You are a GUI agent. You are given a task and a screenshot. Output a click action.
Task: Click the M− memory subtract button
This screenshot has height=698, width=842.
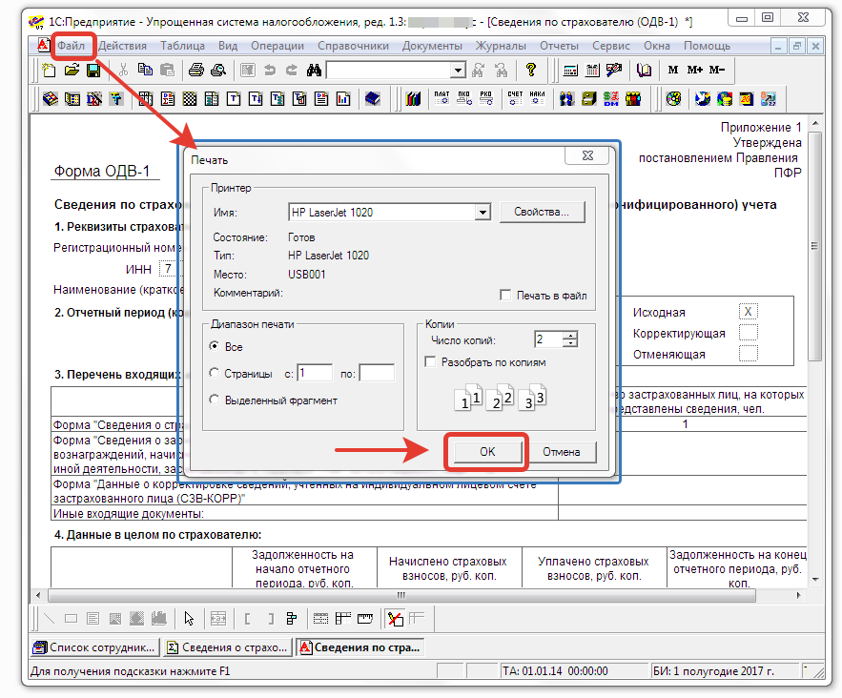pyautogui.click(x=716, y=70)
